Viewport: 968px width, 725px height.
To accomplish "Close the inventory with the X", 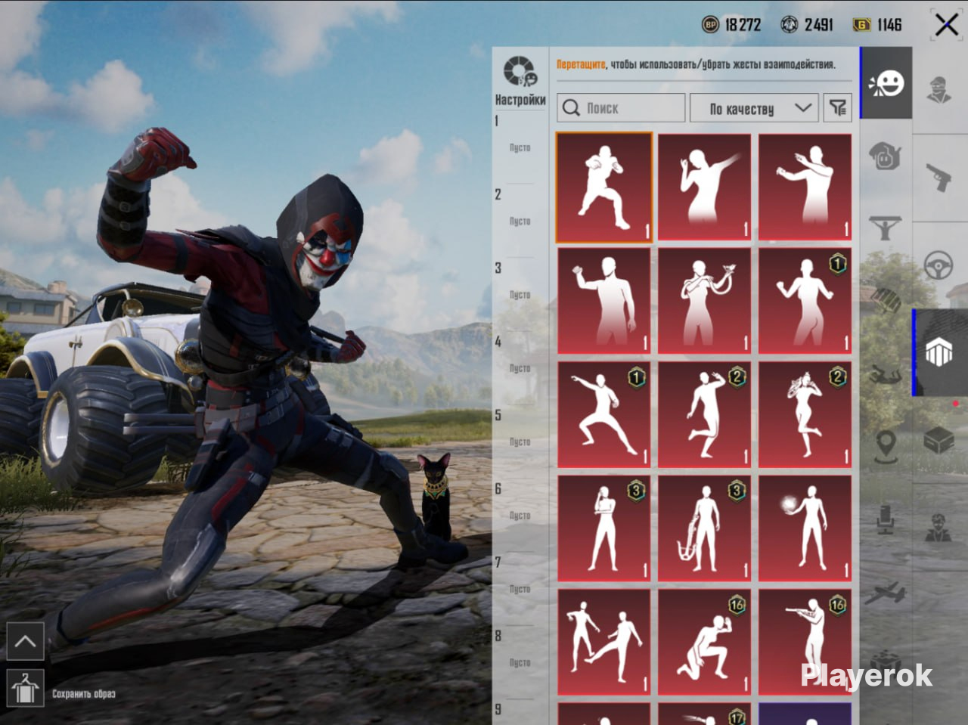I will (x=946, y=25).
